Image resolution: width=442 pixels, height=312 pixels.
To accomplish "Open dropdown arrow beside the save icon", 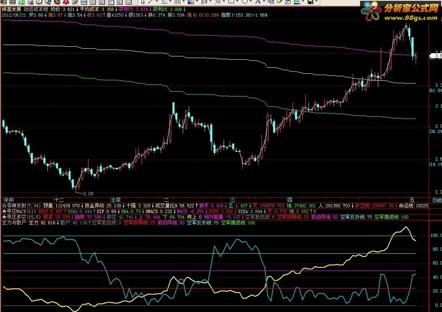I will click(317, 1).
